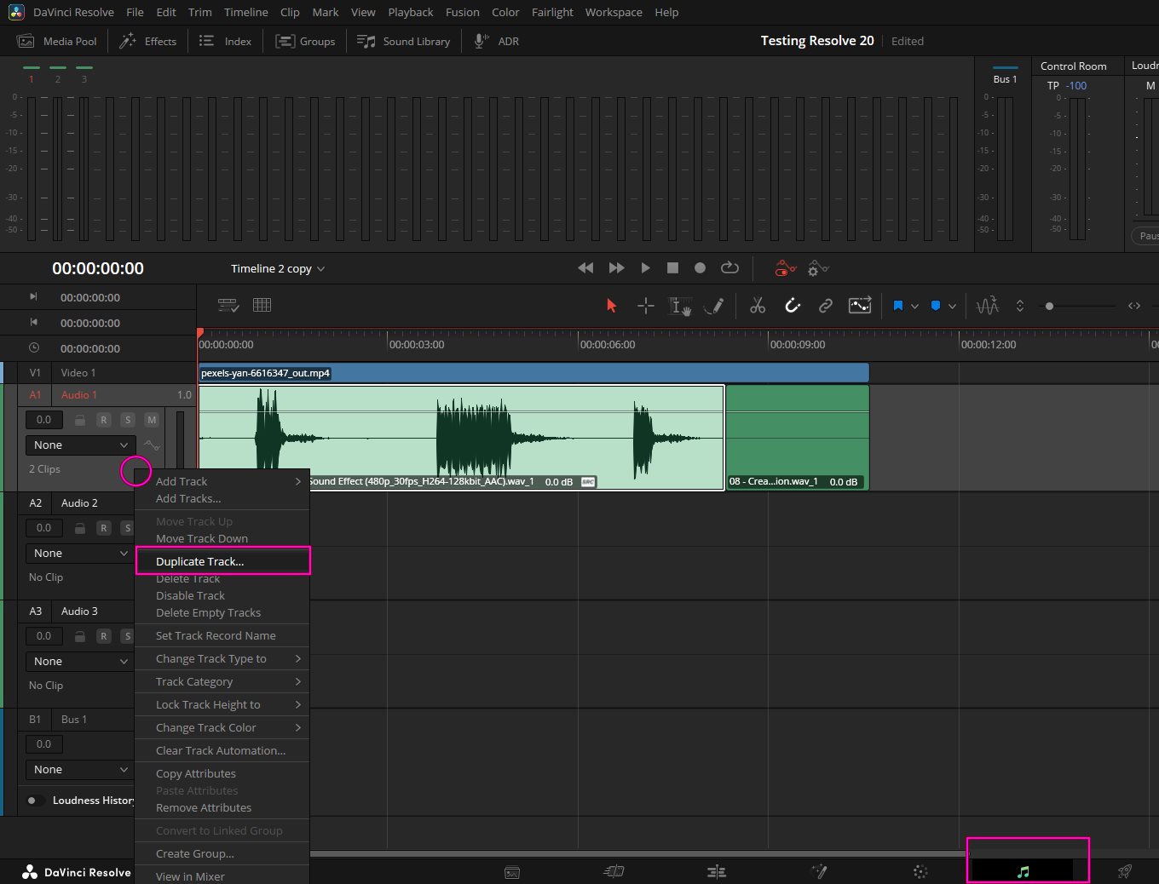Open timeline view options icon

point(228,305)
